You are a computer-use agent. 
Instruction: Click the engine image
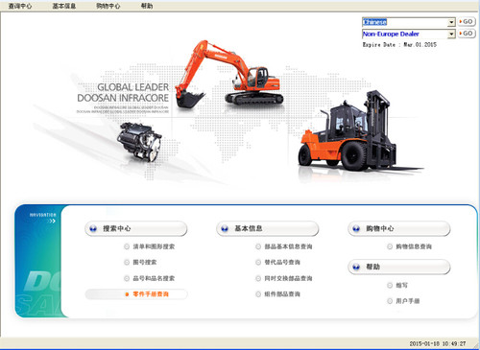pyautogui.click(x=139, y=142)
